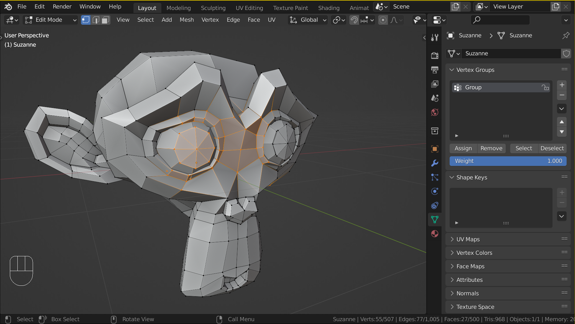
Task: Open the Modifiers wrench tab
Action: 435,163
